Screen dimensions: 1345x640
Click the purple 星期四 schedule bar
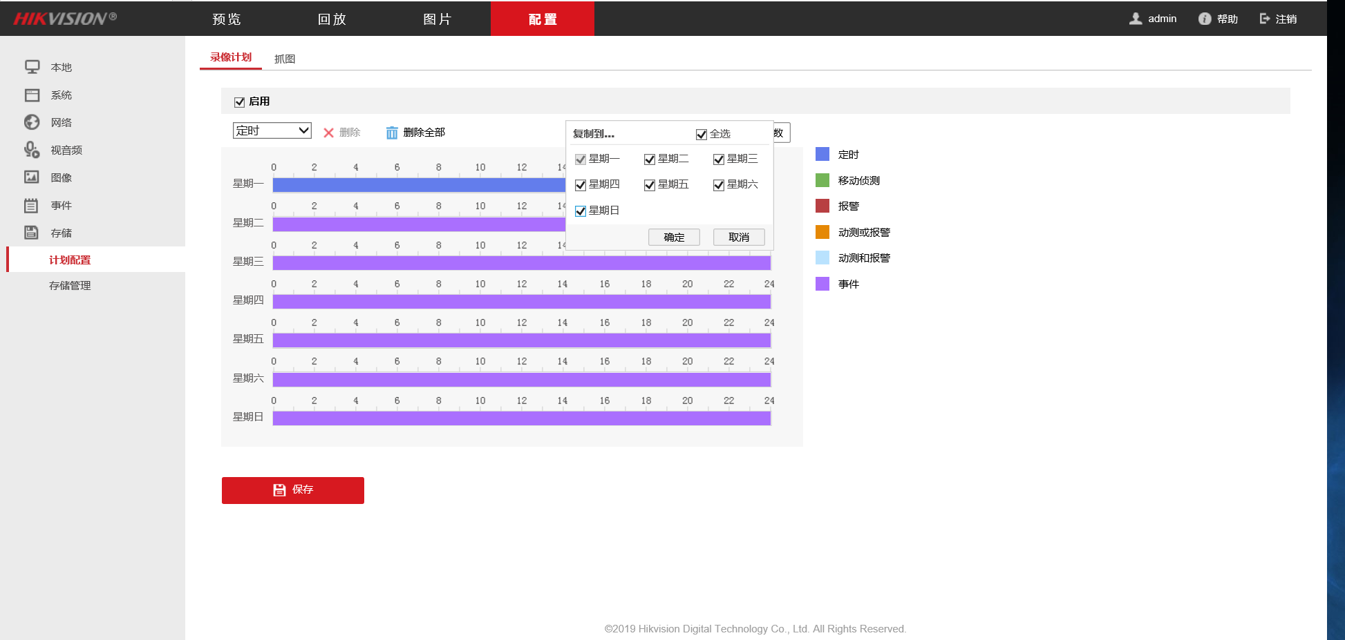[522, 302]
